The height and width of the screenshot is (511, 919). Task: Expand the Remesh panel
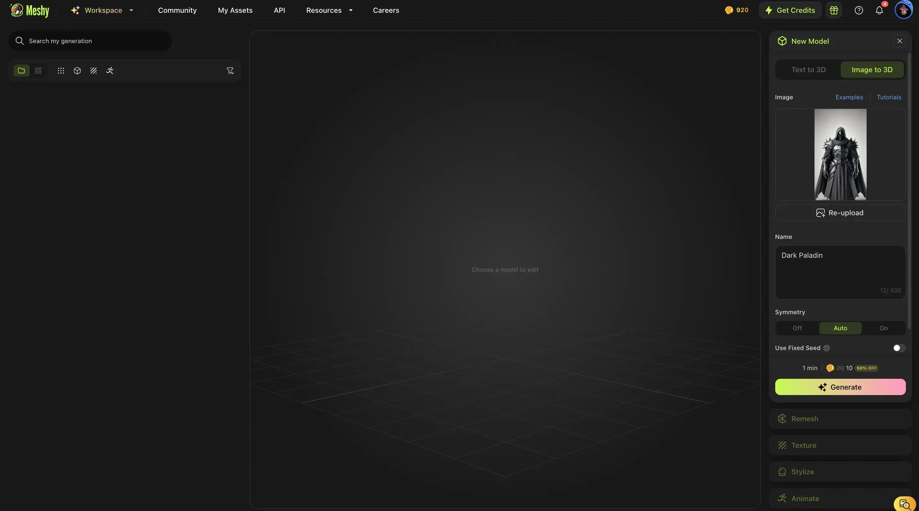pyautogui.click(x=840, y=419)
